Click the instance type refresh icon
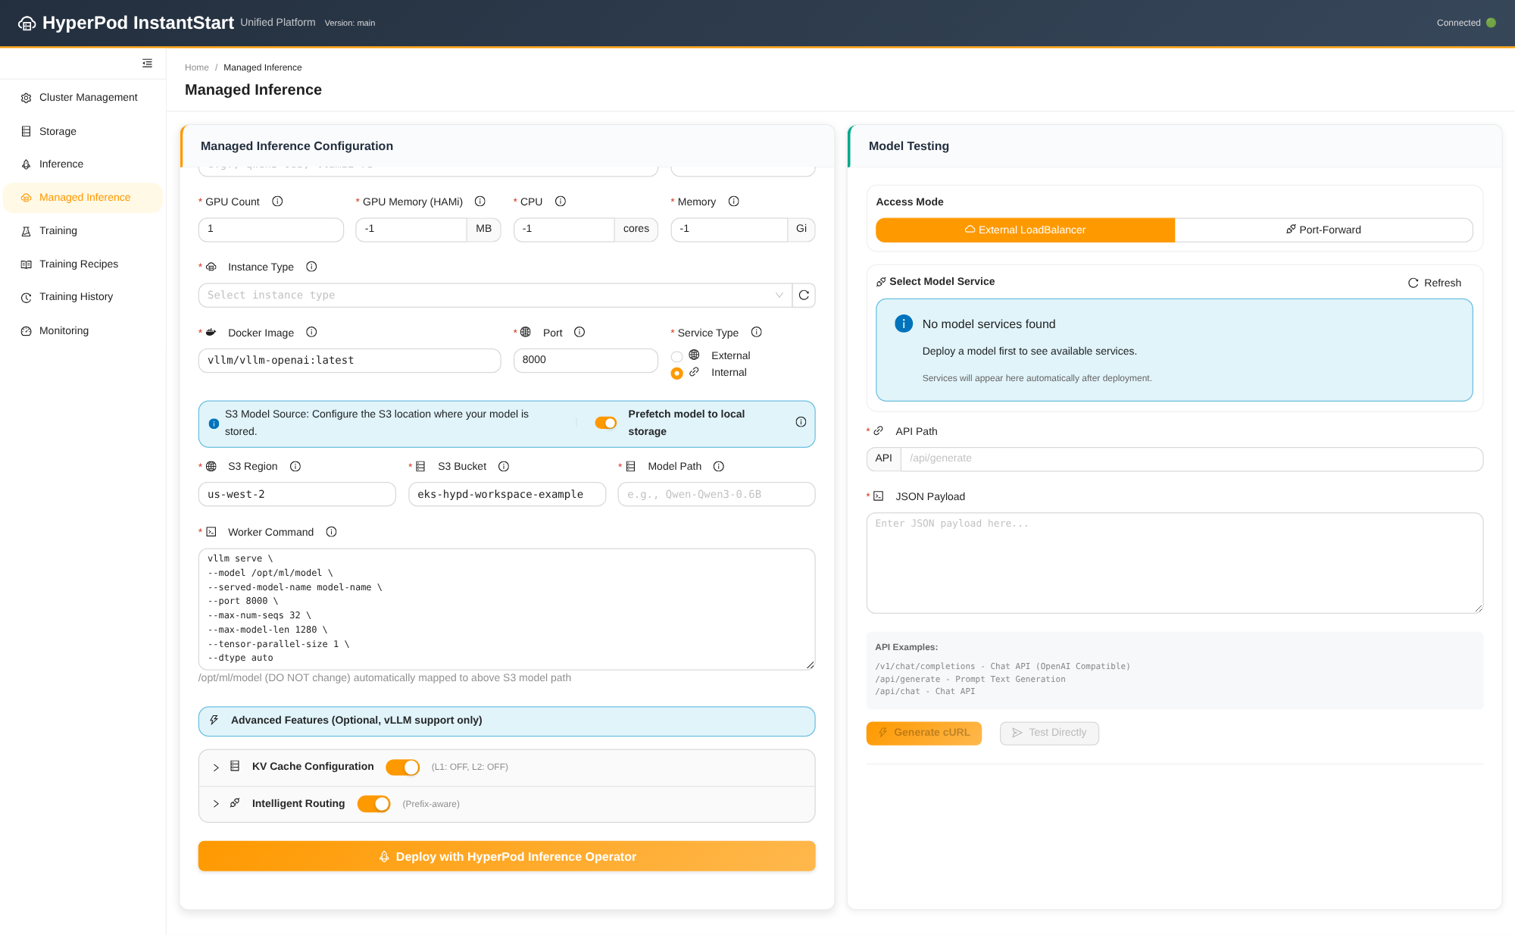This screenshot has height=935, width=1515. click(804, 296)
